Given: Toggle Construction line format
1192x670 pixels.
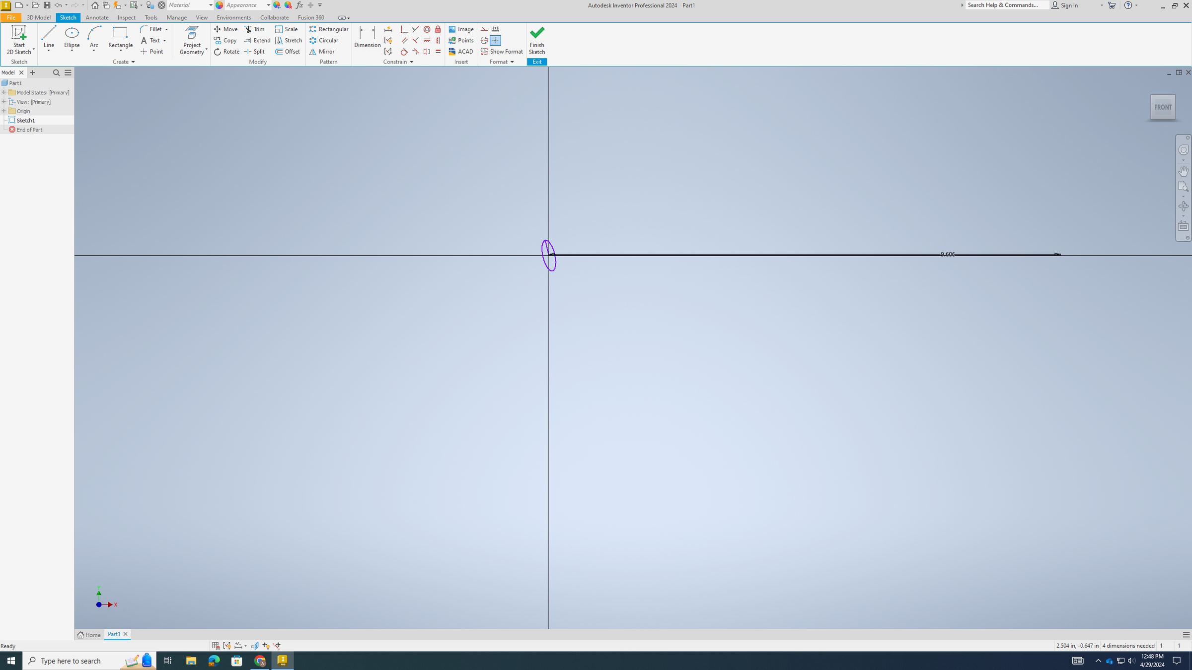Looking at the screenshot, I should (x=484, y=29).
